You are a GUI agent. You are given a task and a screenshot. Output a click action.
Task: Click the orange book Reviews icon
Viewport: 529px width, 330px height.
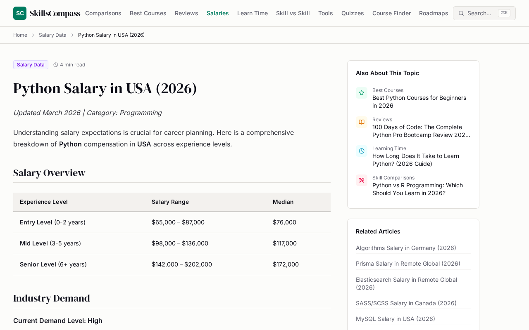click(362, 122)
